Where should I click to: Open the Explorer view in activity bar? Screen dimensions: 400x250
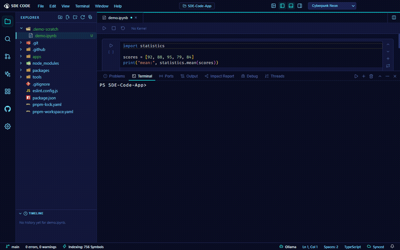coord(8,22)
